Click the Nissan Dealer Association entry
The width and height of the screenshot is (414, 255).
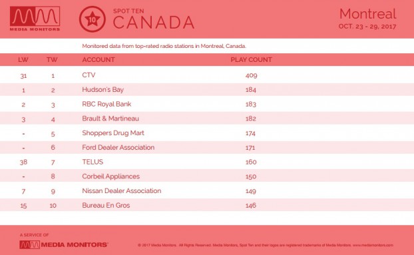click(122, 191)
